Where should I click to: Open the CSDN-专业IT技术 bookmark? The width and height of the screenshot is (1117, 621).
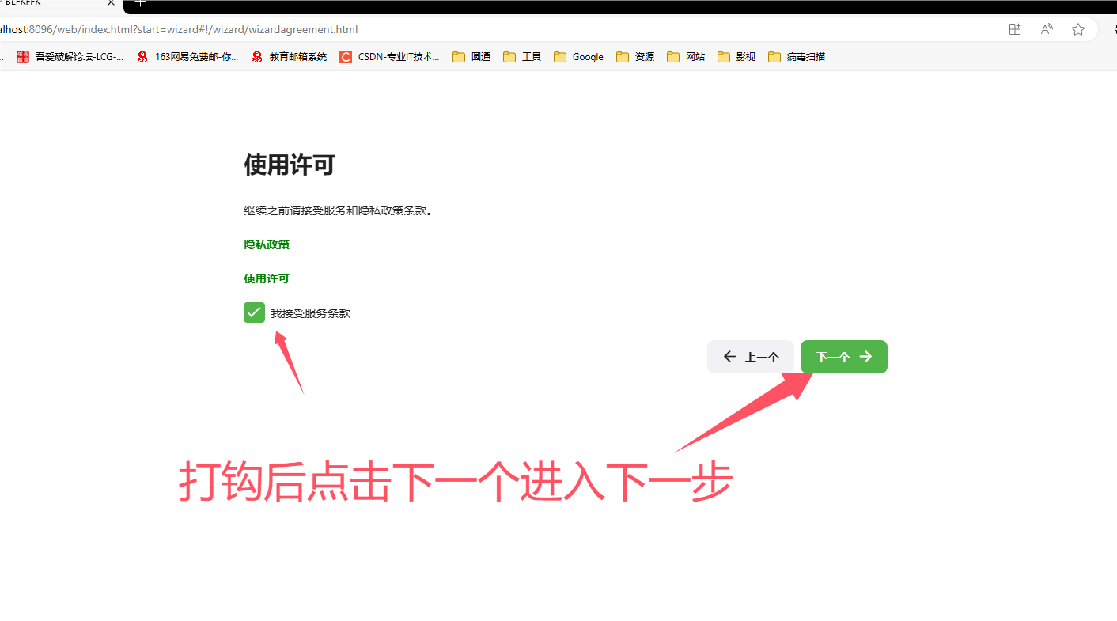pyautogui.click(x=390, y=57)
